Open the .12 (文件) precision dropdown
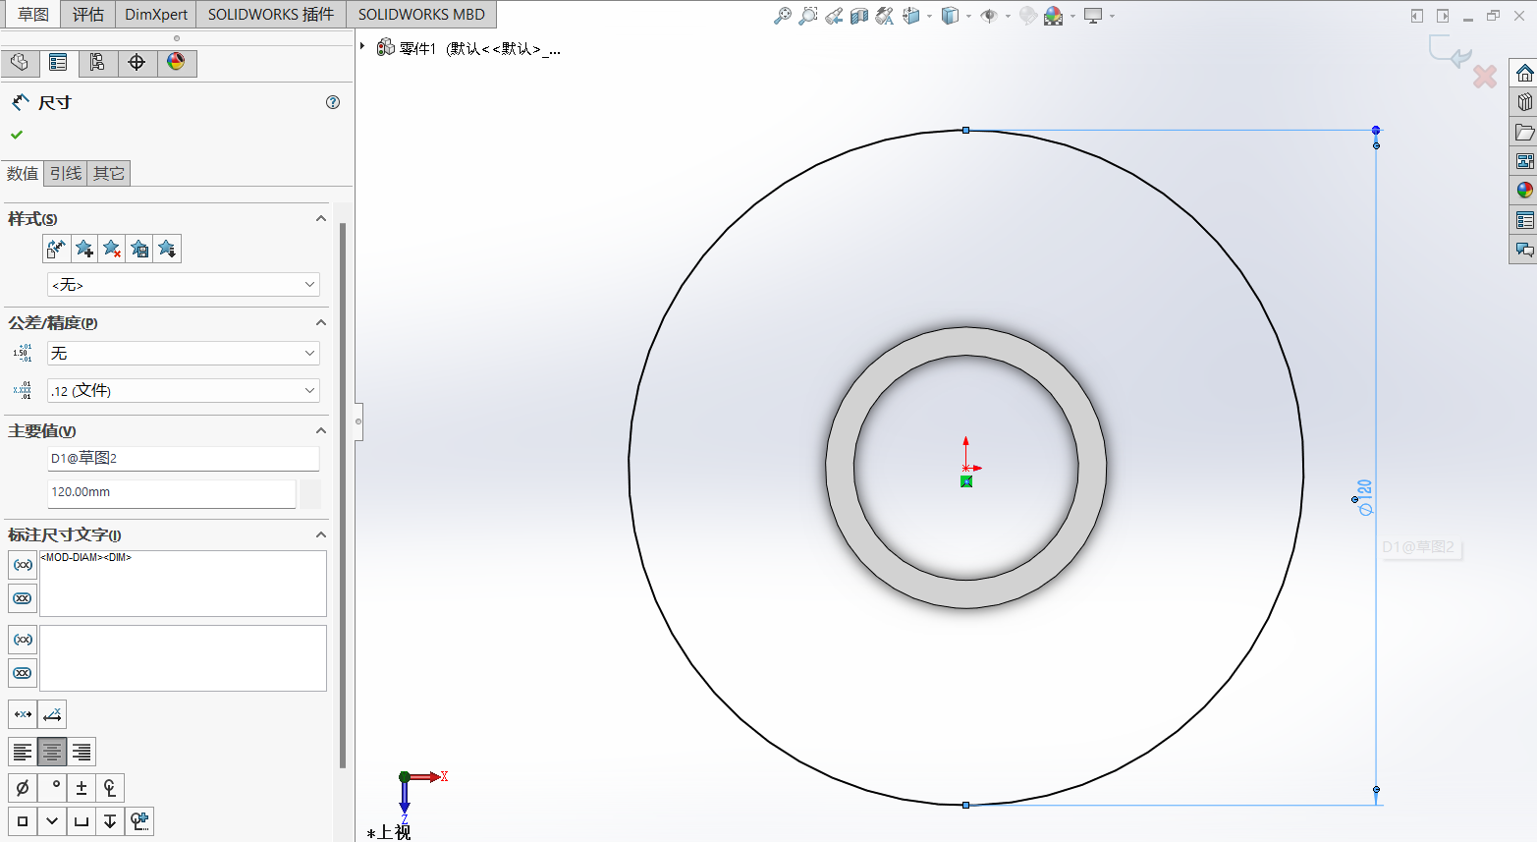The height and width of the screenshot is (842, 1537). (184, 391)
